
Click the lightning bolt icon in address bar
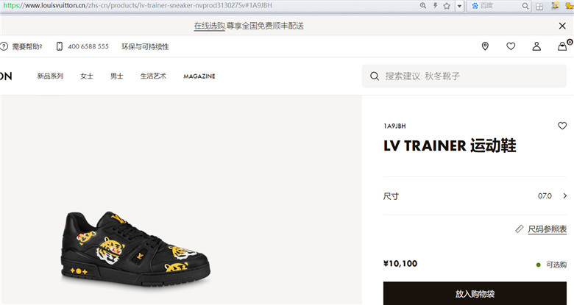click(435, 5)
